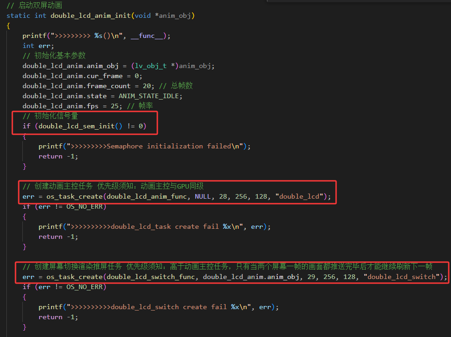
Task: Click the comment about 动画主控与GPU同级
Action: pyautogui.click(x=113, y=186)
